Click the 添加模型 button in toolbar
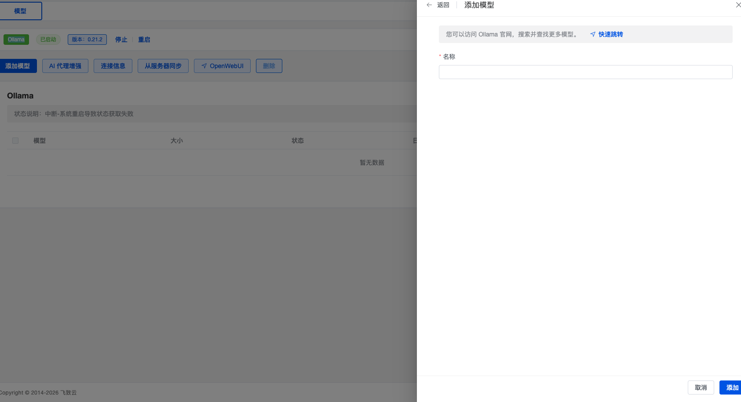The image size is (741, 402). [x=18, y=66]
